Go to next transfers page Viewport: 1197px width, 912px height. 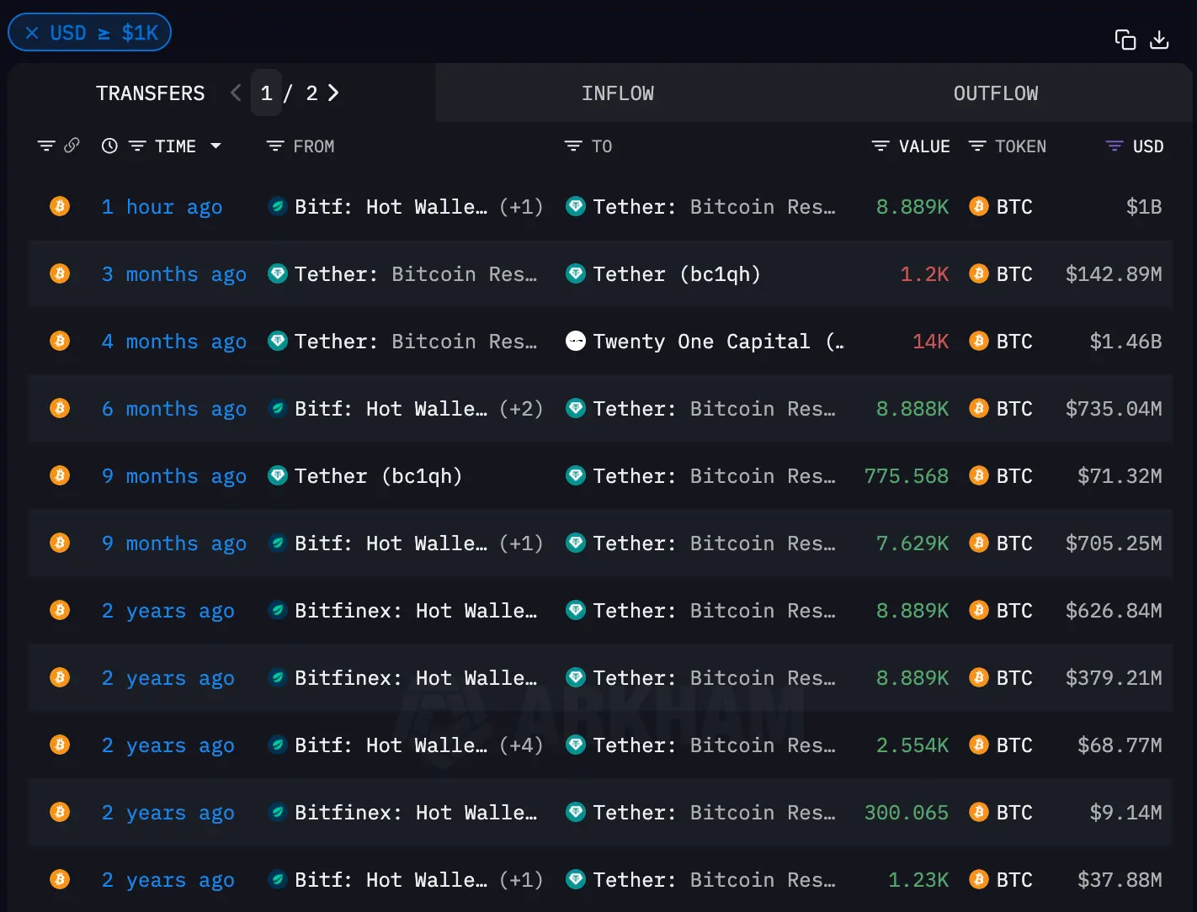(x=333, y=93)
